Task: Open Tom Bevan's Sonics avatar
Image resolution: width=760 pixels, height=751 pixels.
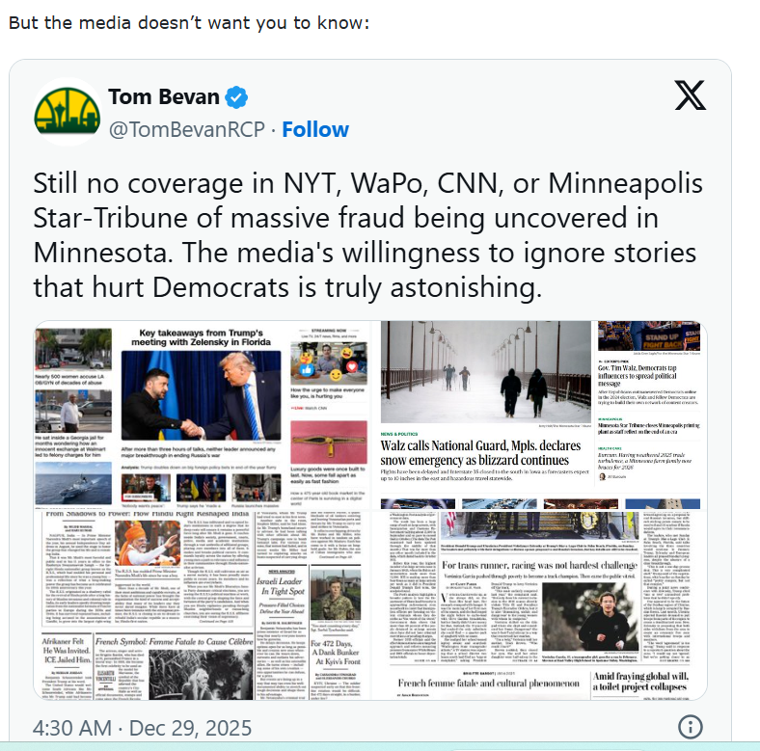Action: 68,112
